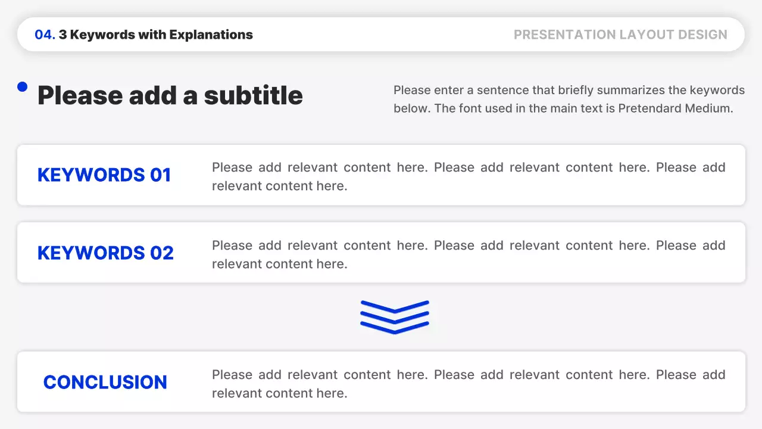Click the "3 Keywords with Explanations" title

click(x=155, y=35)
